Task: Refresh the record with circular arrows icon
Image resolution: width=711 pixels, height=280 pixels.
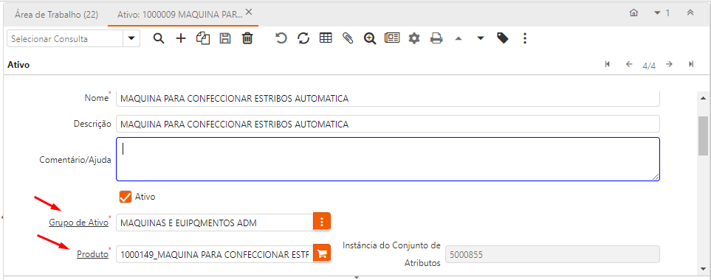Action: pyautogui.click(x=303, y=38)
